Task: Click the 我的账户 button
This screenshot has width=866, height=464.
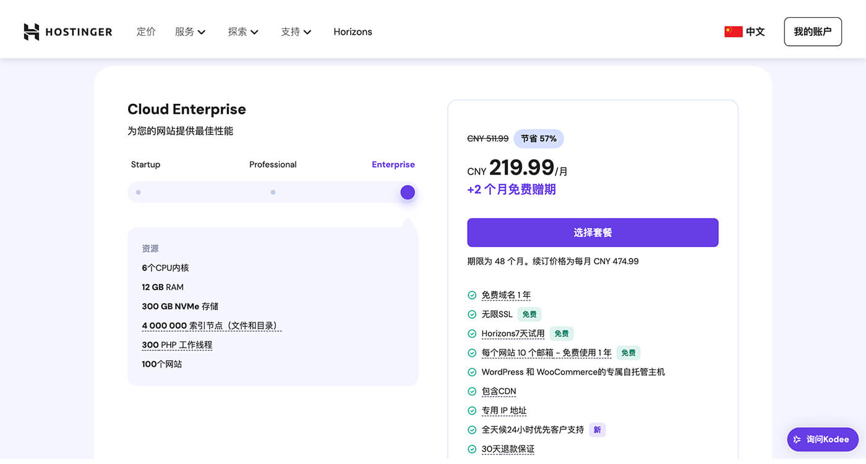Action: 813,32
